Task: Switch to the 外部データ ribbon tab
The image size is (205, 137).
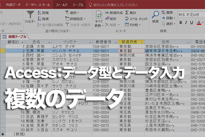Action: coord(13,5)
